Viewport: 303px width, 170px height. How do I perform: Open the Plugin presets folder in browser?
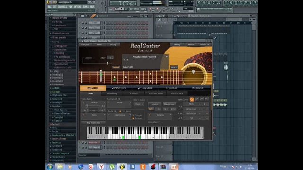(x=60, y=18)
